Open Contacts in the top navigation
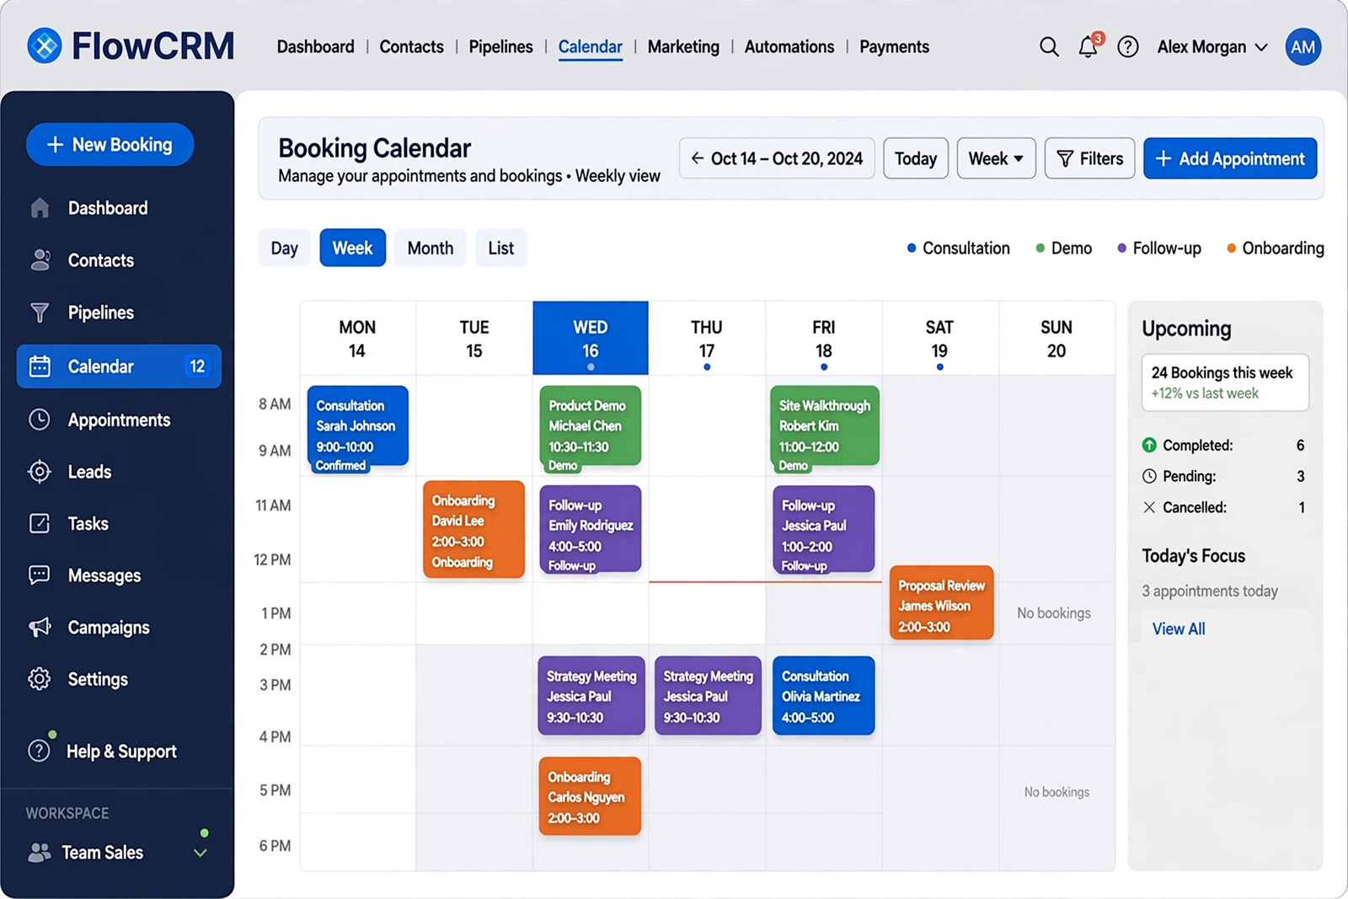This screenshot has height=899, width=1348. 411,47
